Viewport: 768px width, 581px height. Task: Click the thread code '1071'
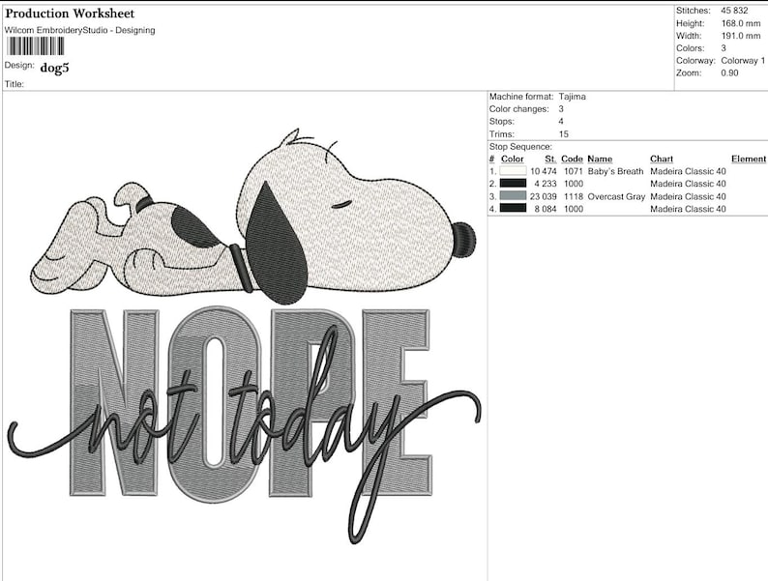coord(573,171)
